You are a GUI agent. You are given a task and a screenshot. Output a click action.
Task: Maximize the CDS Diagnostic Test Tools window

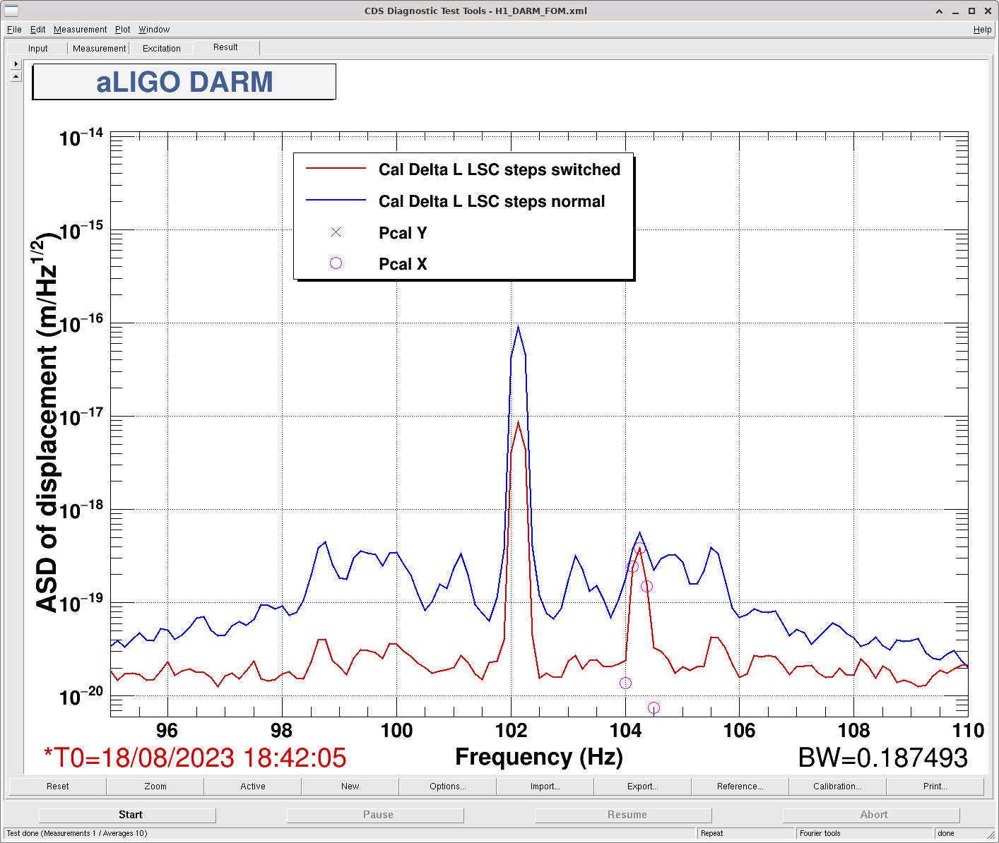[971, 11]
